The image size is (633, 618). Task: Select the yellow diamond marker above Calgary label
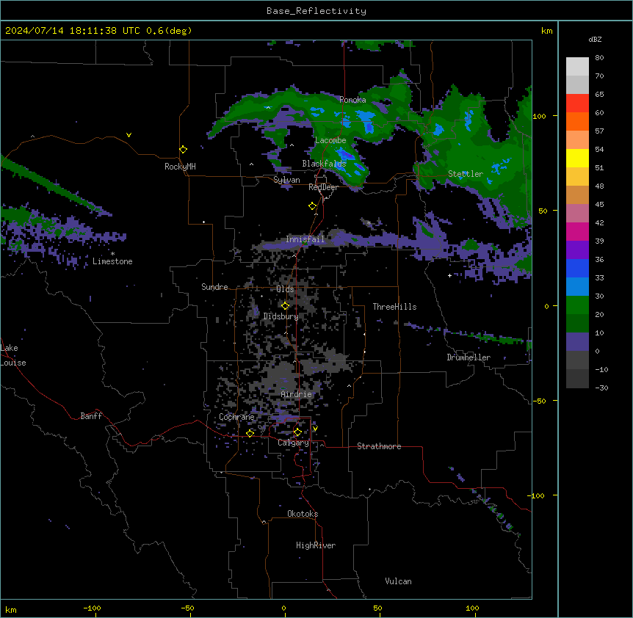pyautogui.click(x=297, y=432)
